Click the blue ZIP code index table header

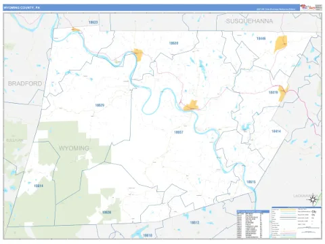253,211
